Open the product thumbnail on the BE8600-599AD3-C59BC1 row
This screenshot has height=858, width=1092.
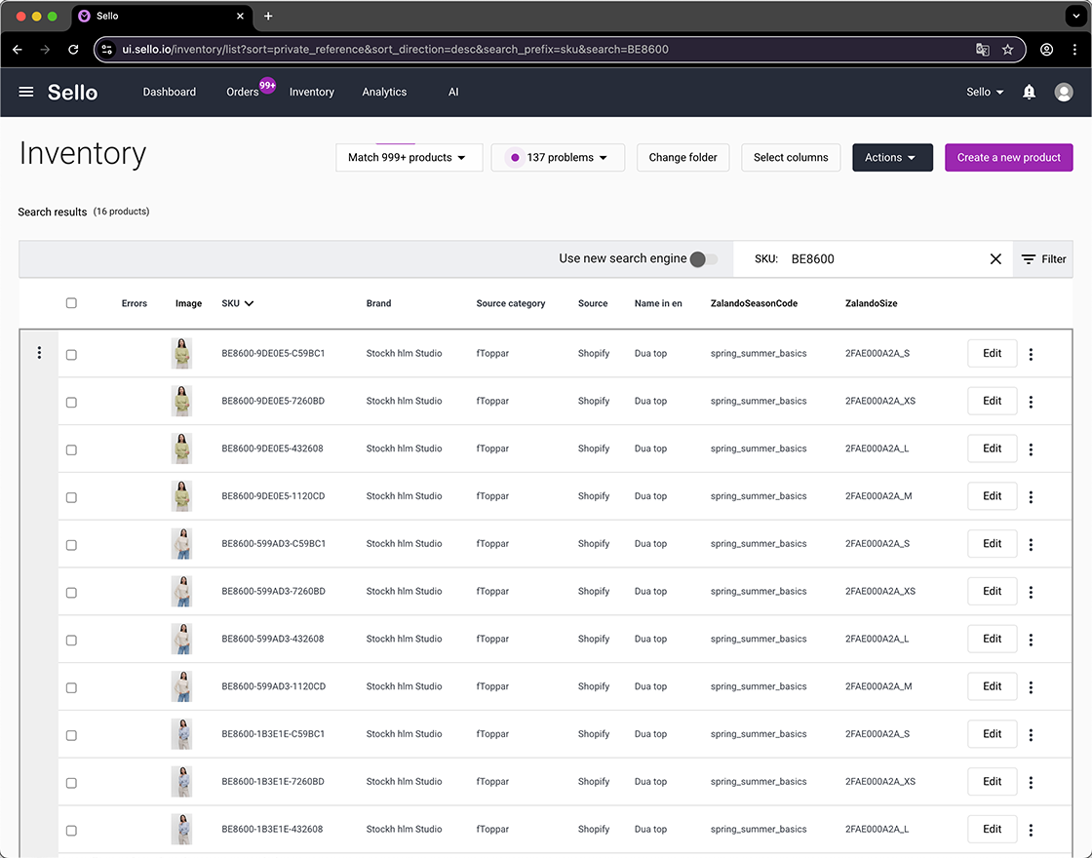click(x=182, y=544)
